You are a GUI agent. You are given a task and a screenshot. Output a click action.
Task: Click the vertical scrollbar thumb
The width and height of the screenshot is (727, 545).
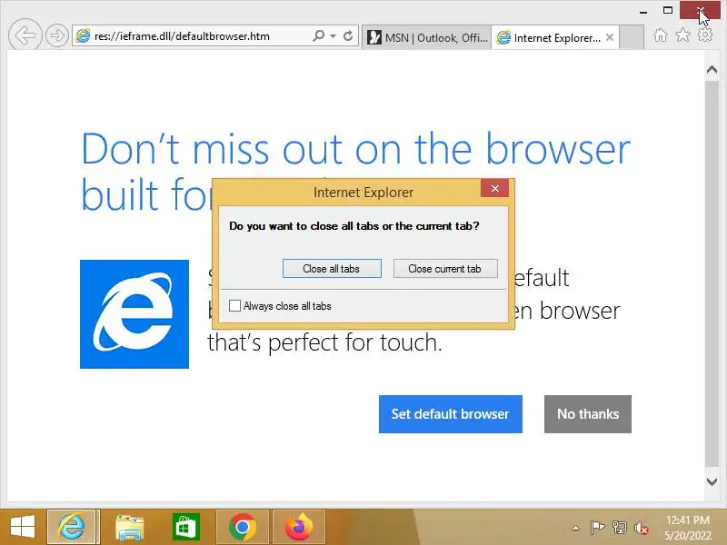712,273
